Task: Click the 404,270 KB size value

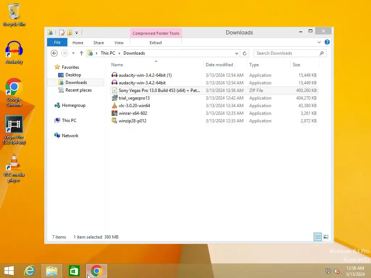Action: click(306, 98)
